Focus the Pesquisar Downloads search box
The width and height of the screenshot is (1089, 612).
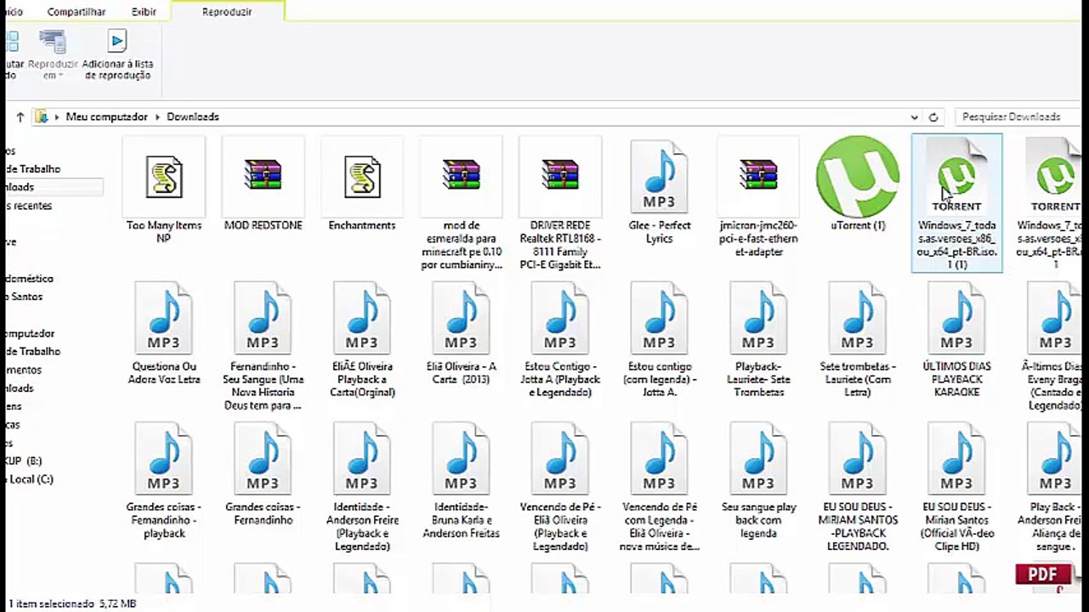1017,116
